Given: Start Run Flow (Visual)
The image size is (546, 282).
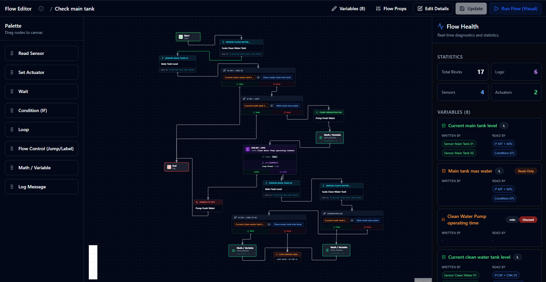Looking at the screenshot, I should [515, 9].
